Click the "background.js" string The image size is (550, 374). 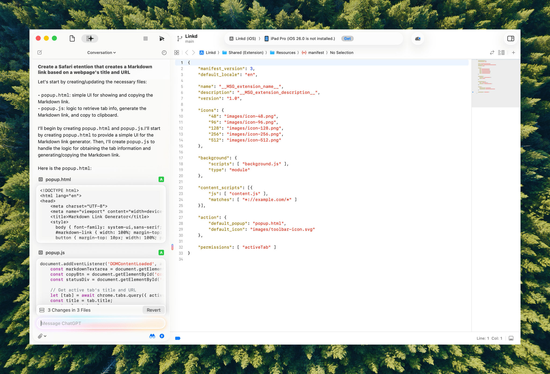click(262, 164)
